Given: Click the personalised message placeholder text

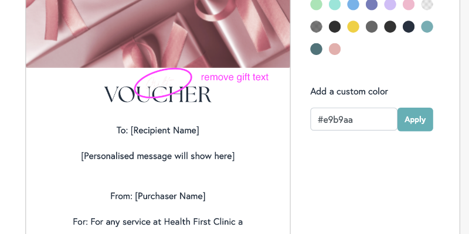Looking at the screenshot, I should tap(158, 156).
